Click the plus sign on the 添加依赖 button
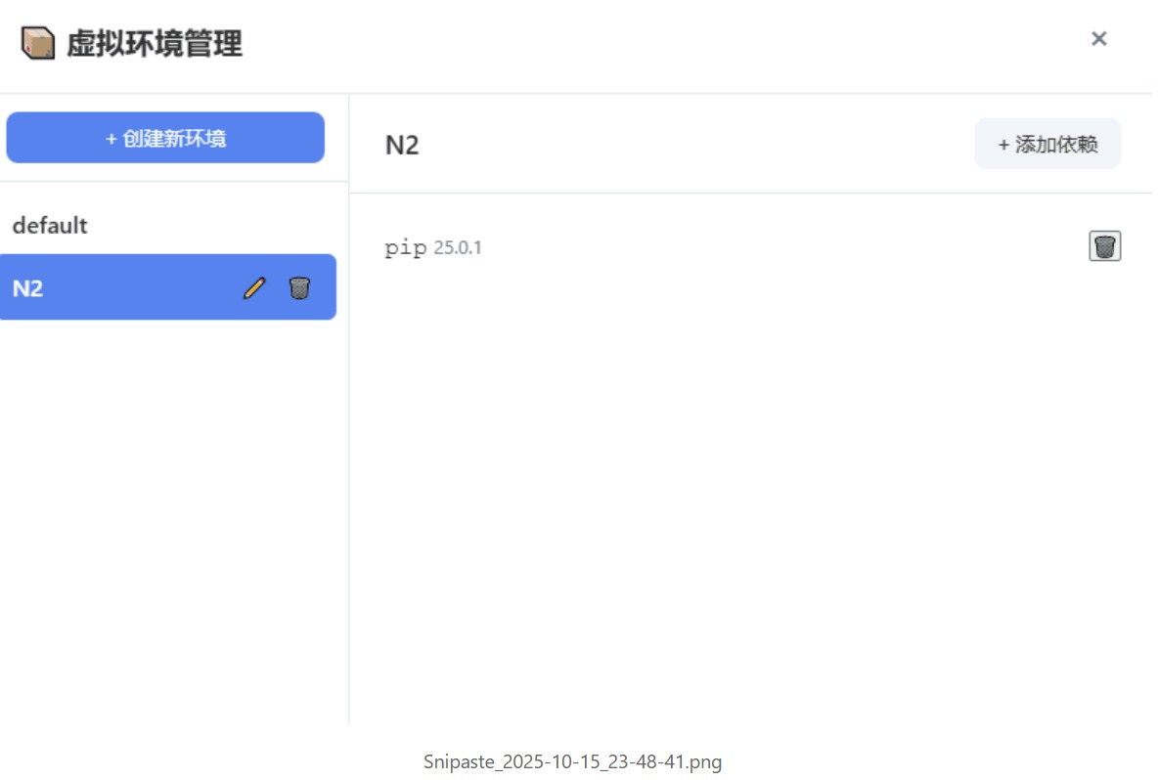 pos(1002,144)
